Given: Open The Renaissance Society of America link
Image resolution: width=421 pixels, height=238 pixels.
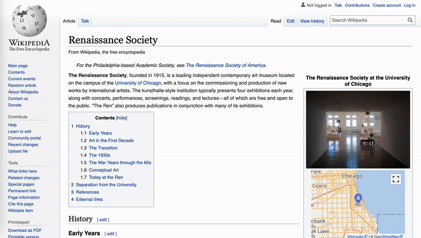Looking at the screenshot, I should click(226, 65).
